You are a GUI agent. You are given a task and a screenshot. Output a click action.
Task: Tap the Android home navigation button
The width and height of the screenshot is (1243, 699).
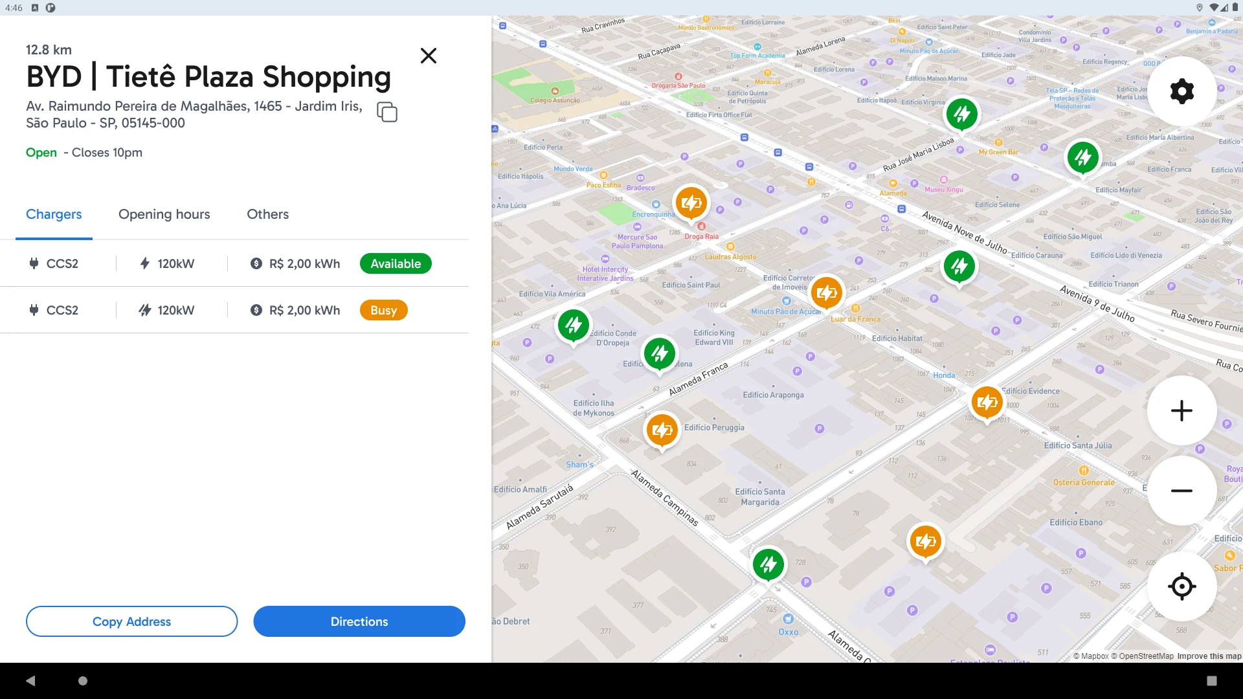pos(83,681)
